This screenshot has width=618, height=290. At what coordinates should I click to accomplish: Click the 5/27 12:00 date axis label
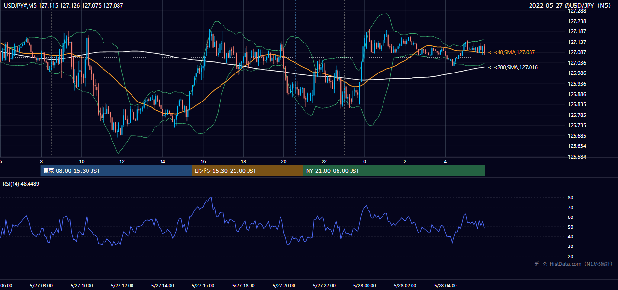[122, 285]
